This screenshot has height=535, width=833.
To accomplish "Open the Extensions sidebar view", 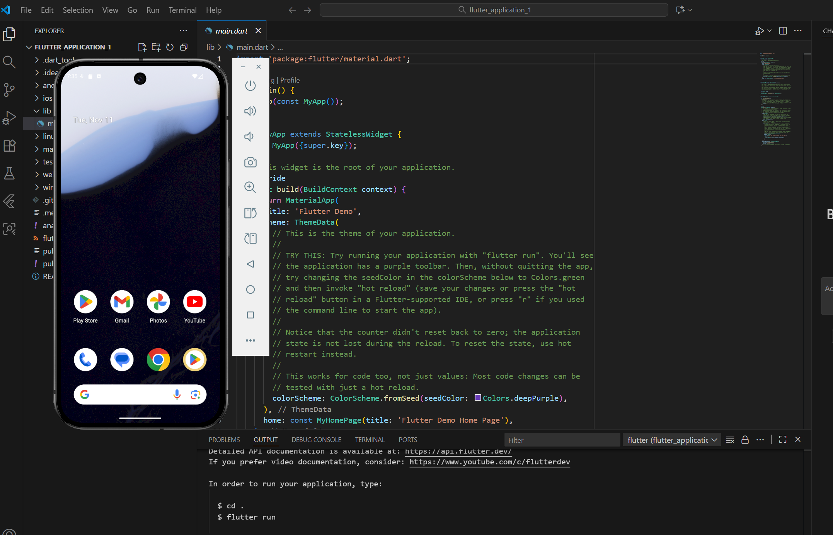I will [9, 146].
